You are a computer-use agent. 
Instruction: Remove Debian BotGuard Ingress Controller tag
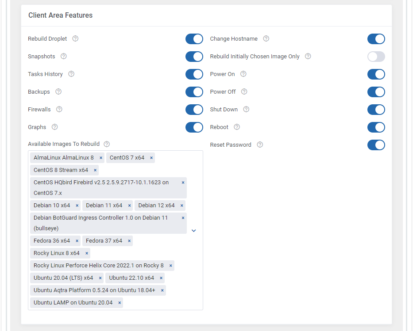pos(183,218)
